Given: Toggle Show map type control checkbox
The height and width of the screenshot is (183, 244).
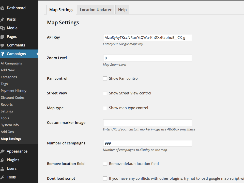Looking at the screenshot, I should pyautogui.click(x=105, y=108).
